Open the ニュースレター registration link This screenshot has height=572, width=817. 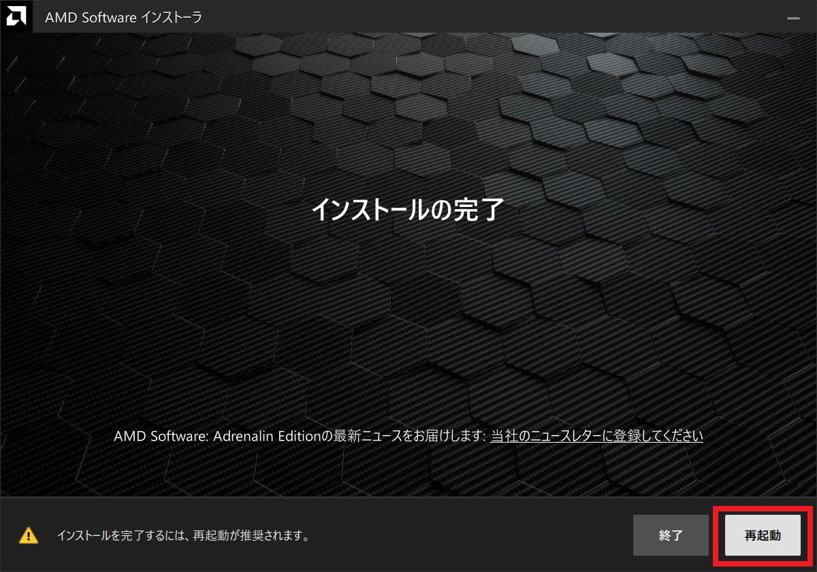596,435
